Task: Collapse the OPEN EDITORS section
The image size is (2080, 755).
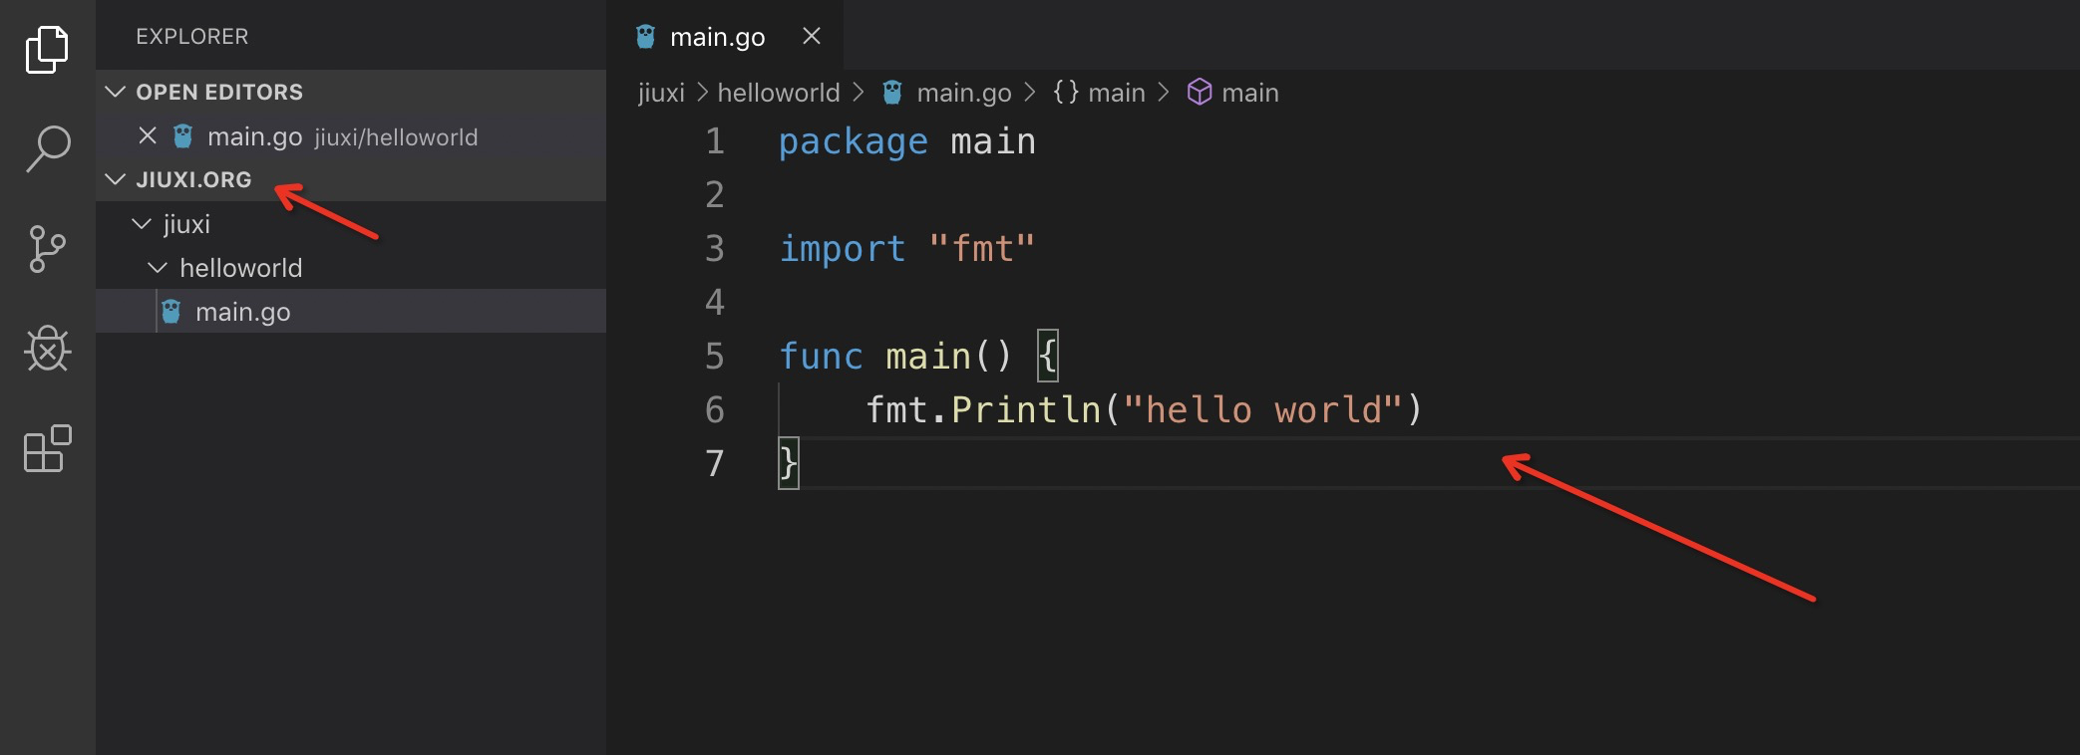Action: pos(116,92)
